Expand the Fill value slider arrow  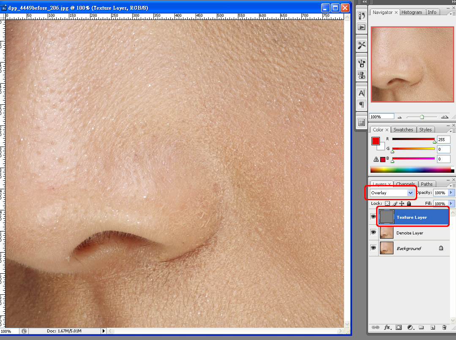tap(451, 204)
